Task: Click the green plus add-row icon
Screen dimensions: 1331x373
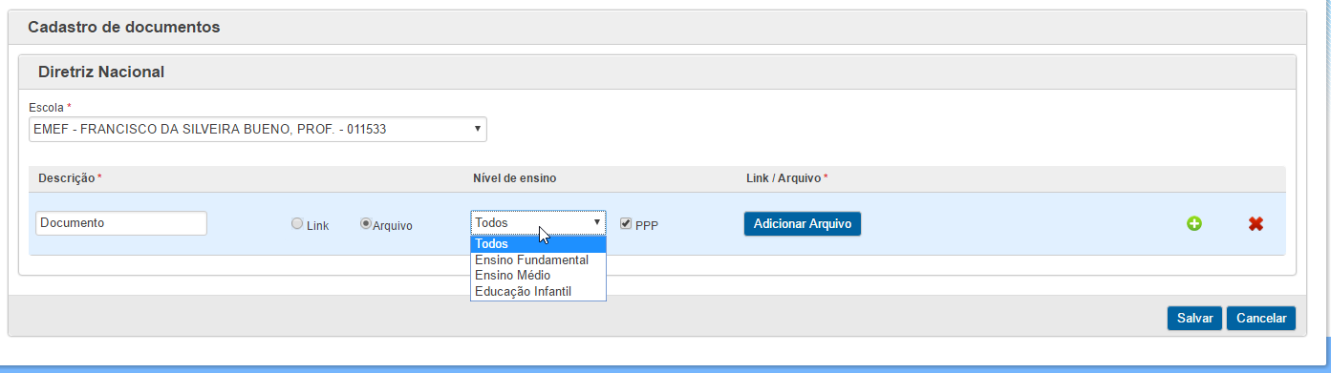Action: pyautogui.click(x=1194, y=223)
